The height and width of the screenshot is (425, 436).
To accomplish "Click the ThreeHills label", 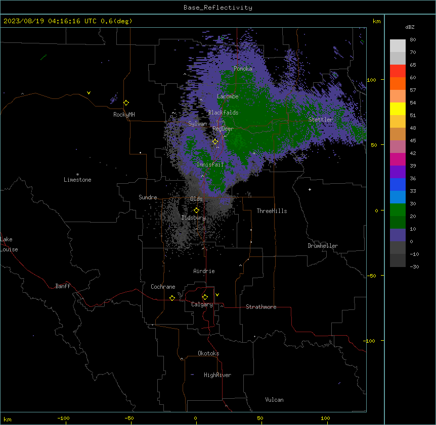I will point(272,211).
